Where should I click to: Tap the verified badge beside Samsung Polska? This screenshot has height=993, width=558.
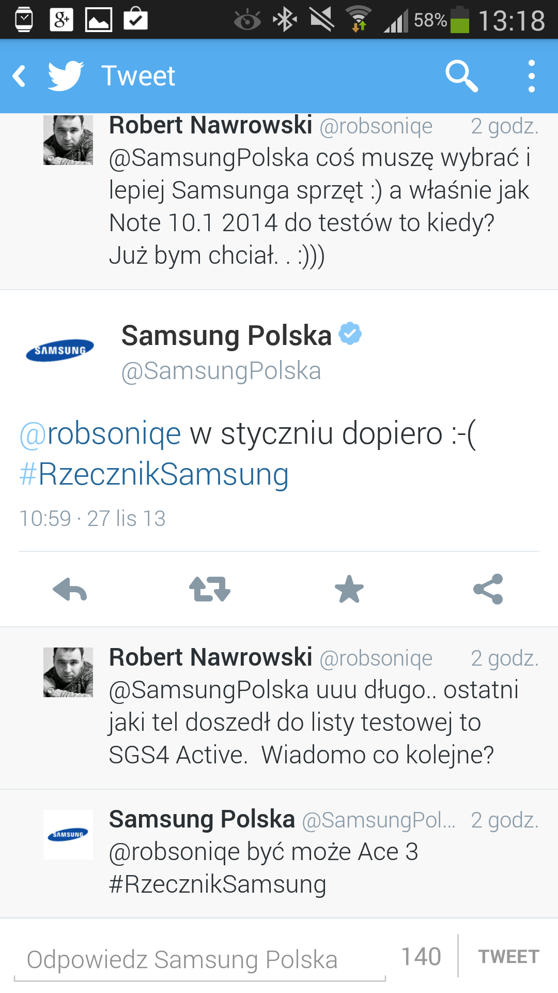point(350,334)
